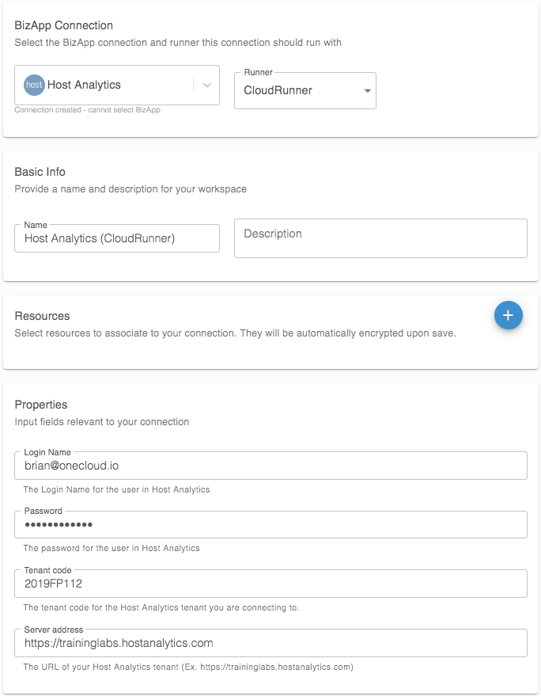Image resolution: width=541 pixels, height=696 pixels.
Task: Click the 'Connection created' helper note
Action: click(x=87, y=109)
